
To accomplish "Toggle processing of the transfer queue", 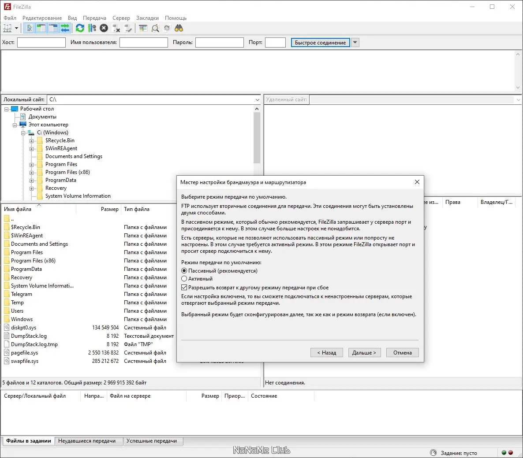I will [92, 28].
